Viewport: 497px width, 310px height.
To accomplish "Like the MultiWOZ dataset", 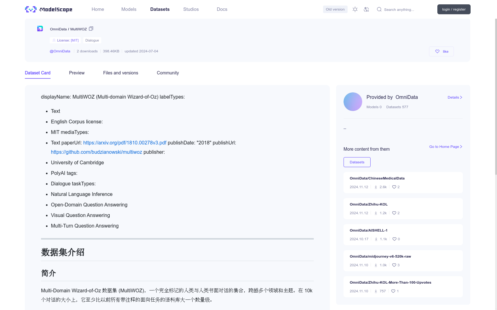I will 441,51.
